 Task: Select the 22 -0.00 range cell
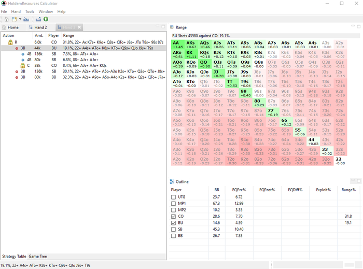(340, 161)
